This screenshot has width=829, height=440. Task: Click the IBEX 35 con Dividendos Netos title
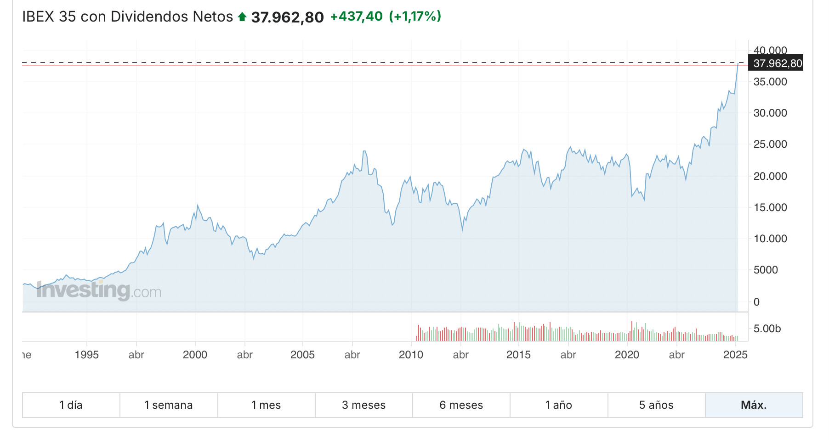click(128, 17)
